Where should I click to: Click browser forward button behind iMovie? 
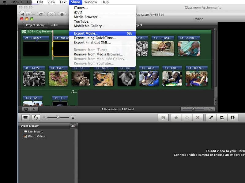[29, 14]
